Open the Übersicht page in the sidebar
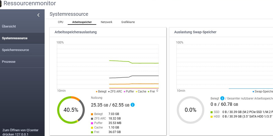Viewport: 273px width, 136px height. coord(9,26)
